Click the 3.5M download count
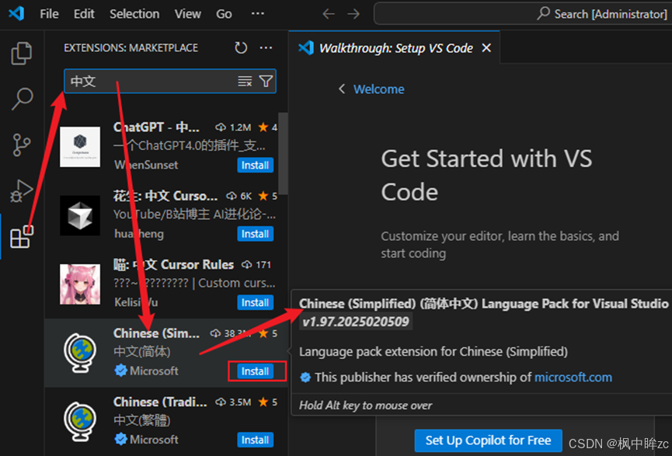672x456 pixels. click(240, 402)
